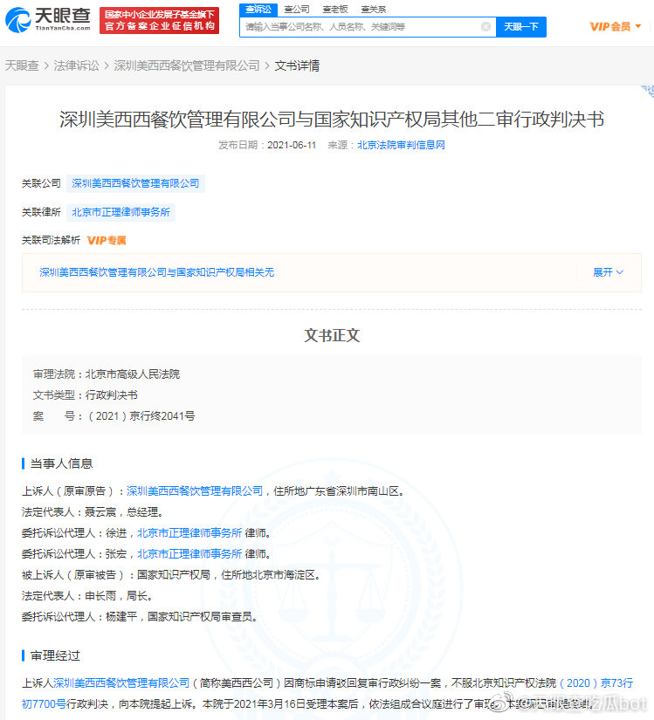Screen dimensions: 654x720
Task: Select the 查老板 search tab
Action: click(334, 10)
